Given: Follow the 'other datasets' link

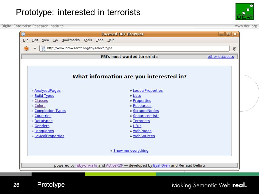Looking at the screenshot, I should pyautogui.click(x=221, y=57).
